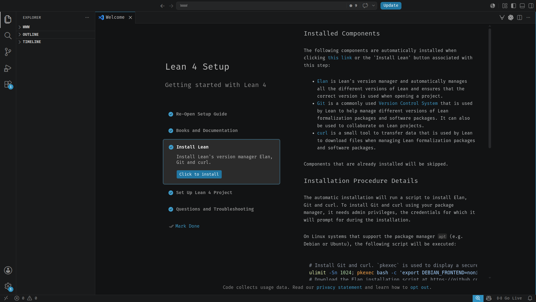
Task: Toggle Questions and Troubleshooting checkmark
Action: [x=171, y=209]
